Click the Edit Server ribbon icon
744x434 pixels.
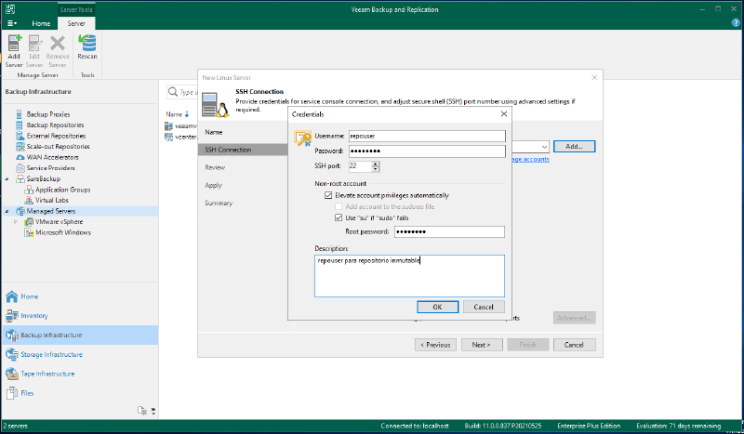34,51
